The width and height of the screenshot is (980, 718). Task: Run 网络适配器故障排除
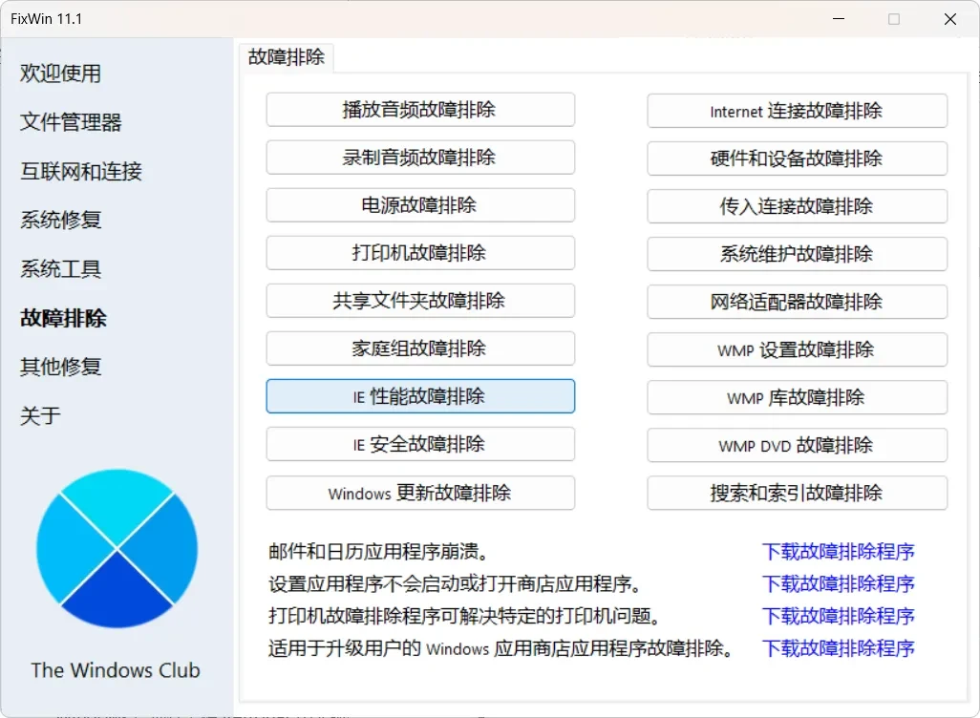tap(797, 302)
